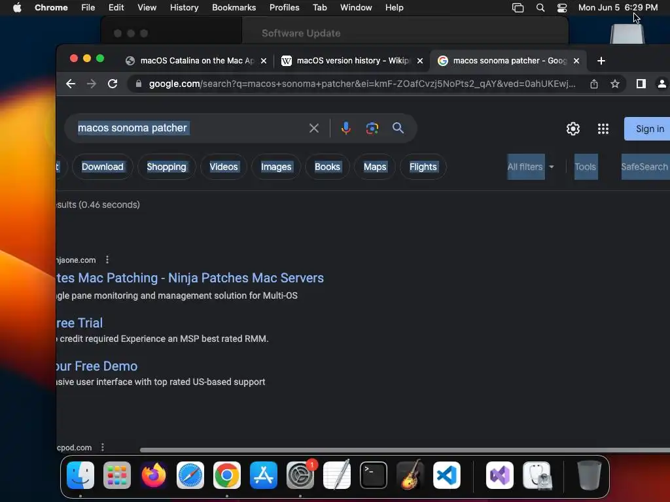Launch Firefox from the Dock

point(154,475)
